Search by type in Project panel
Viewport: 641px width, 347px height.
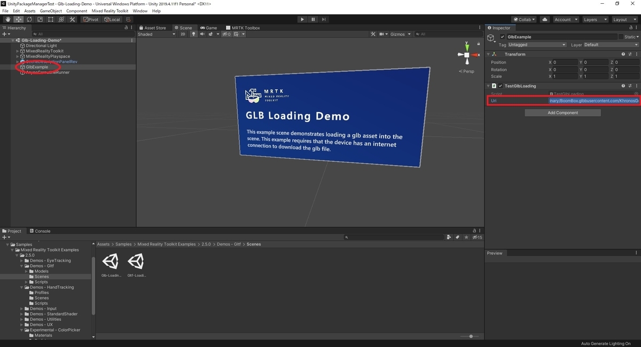point(449,237)
